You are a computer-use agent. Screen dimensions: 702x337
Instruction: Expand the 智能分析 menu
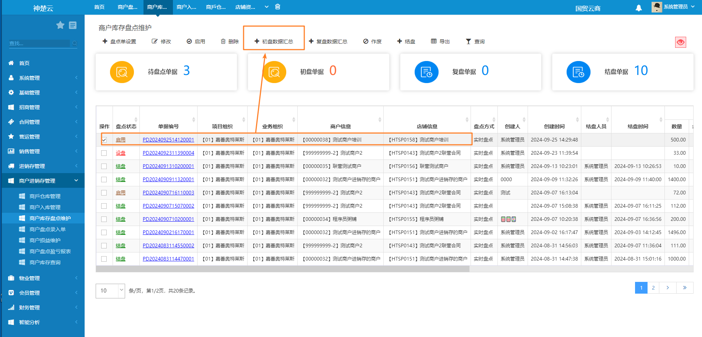pyautogui.click(x=43, y=322)
